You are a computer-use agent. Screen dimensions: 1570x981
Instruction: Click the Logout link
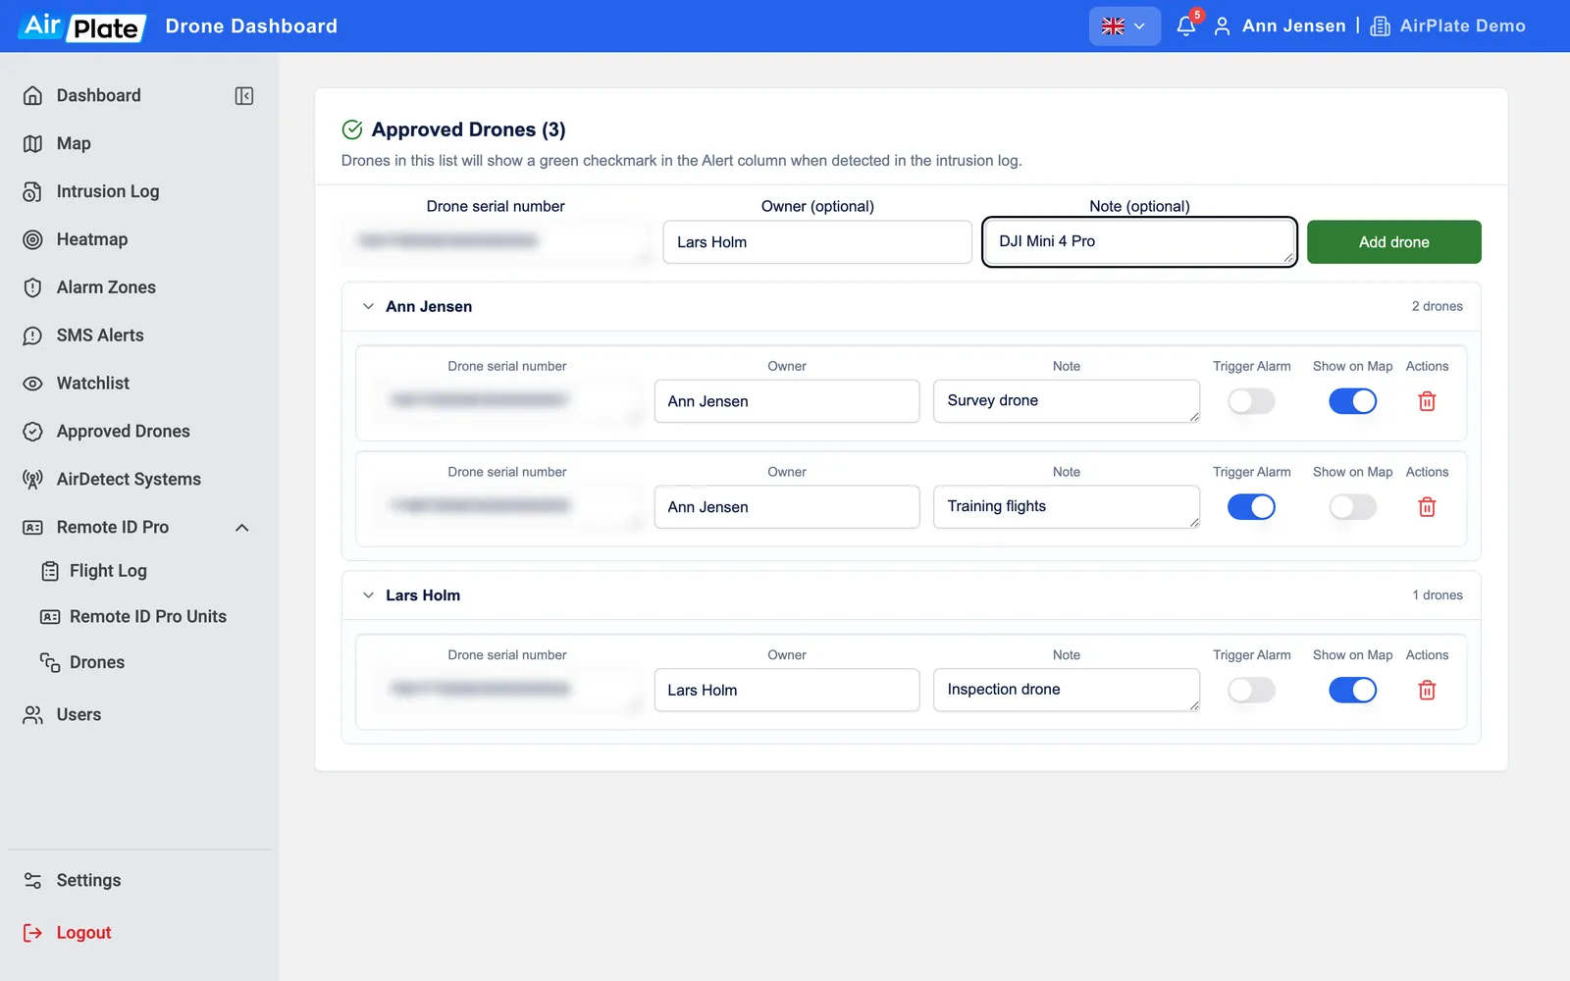click(83, 933)
